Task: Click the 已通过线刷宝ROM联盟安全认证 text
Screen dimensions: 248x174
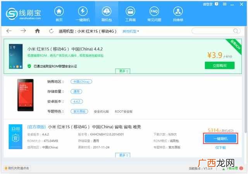Action: tap(55, 66)
